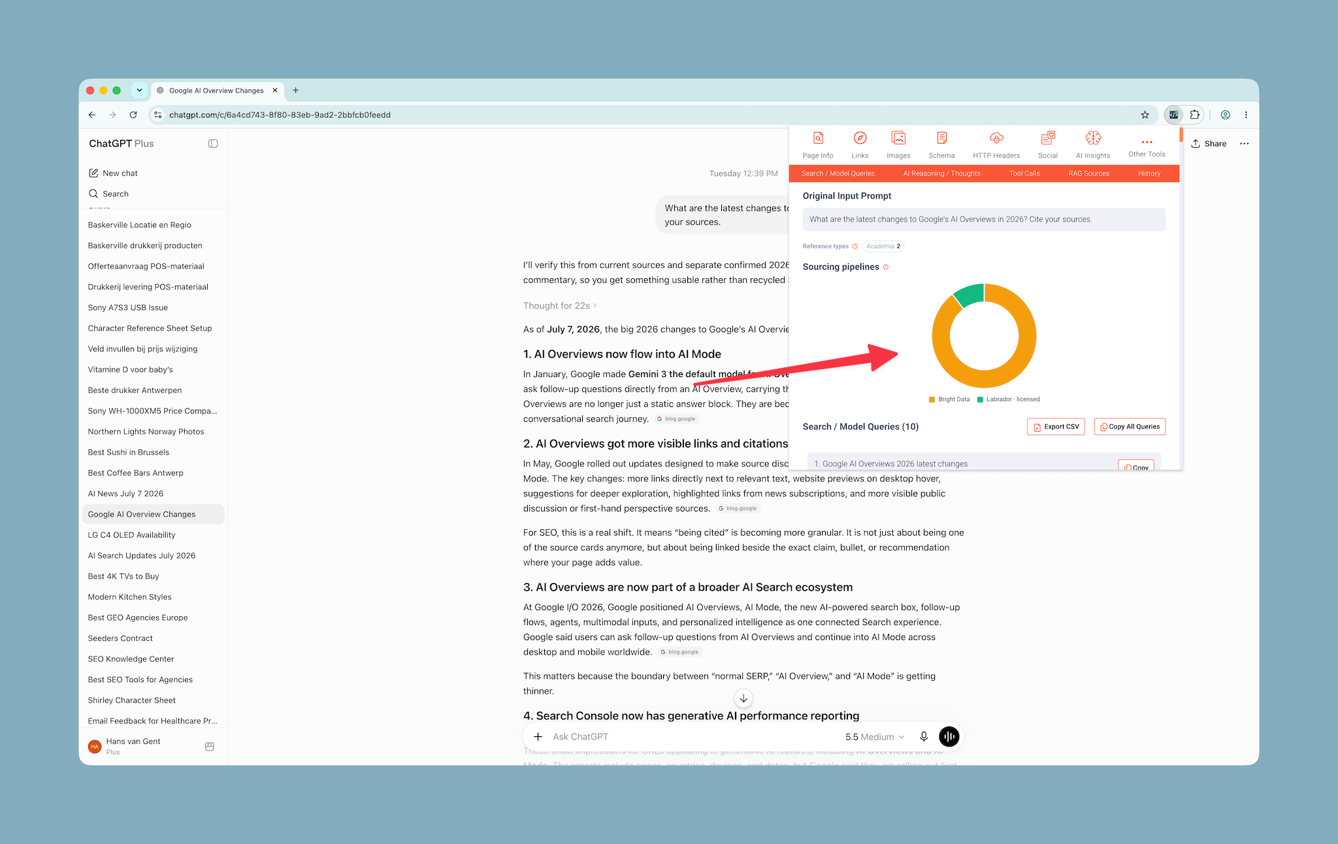The width and height of the screenshot is (1338, 844).
Task: Open Other Tools menu
Action: 1147,147
